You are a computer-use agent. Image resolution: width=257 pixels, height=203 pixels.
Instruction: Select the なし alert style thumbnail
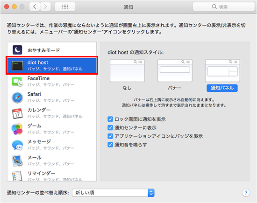[128, 70]
